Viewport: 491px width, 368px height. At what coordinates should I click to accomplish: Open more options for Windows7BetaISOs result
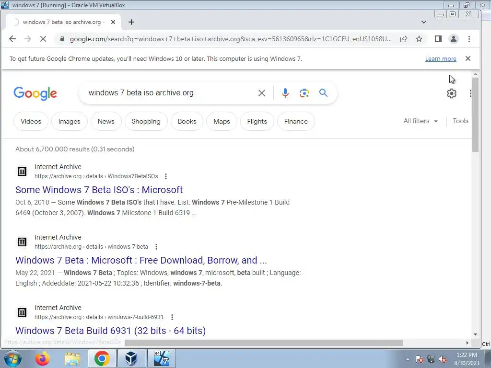click(165, 176)
